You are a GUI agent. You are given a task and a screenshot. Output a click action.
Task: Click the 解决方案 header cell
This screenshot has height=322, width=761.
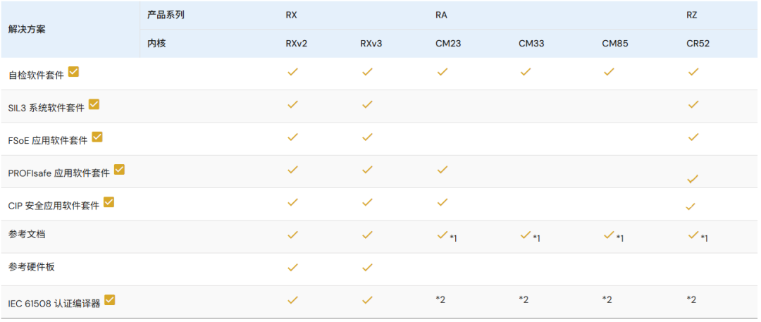[x=27, y=29]
